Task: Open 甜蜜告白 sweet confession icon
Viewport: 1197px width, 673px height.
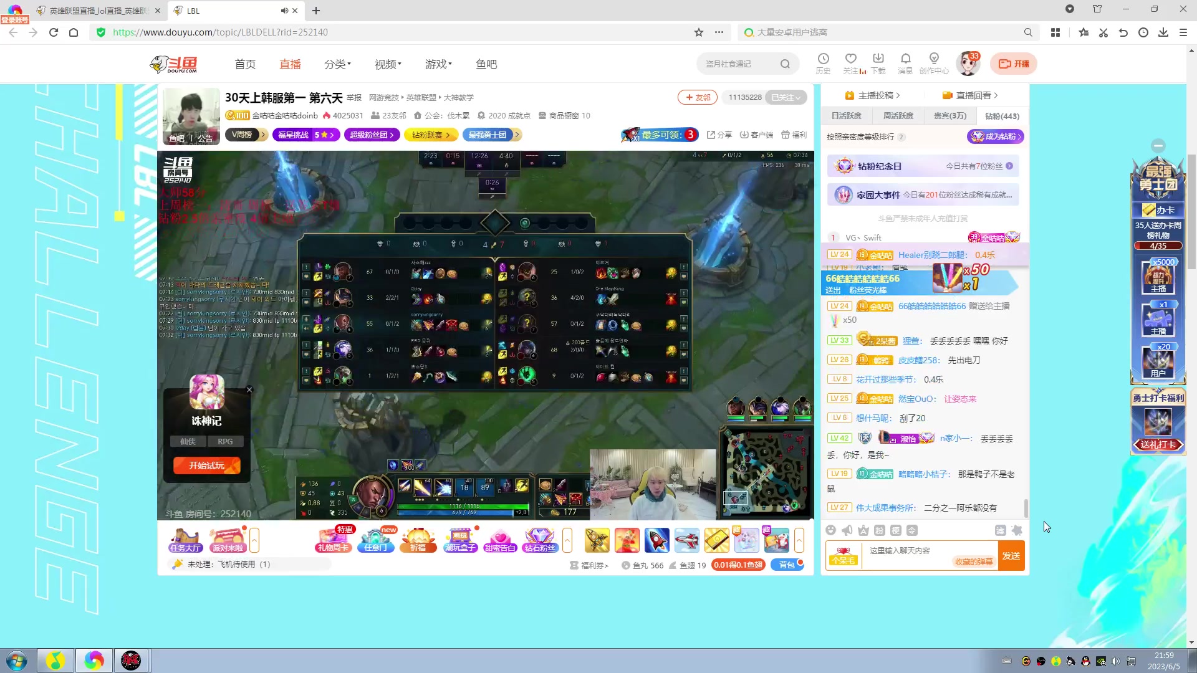Action: pyautogui.click(x=500, y=540)
